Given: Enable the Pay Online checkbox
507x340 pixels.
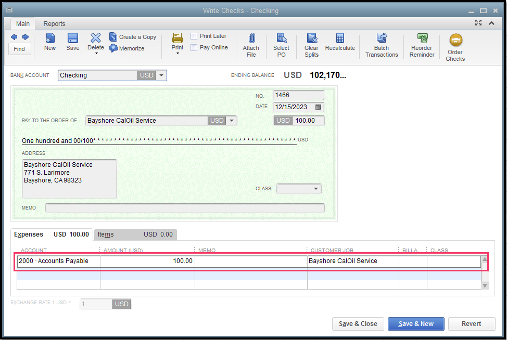Looking at the screenshot, I should point(194,47).
